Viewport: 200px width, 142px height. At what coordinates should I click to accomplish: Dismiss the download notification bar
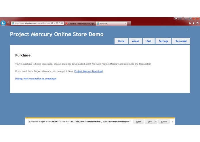(173, 122)
